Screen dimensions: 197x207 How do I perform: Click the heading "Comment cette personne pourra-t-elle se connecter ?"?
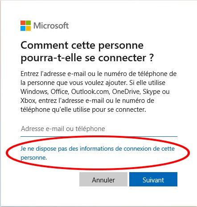pyautogui.click(x=87, y=51)
